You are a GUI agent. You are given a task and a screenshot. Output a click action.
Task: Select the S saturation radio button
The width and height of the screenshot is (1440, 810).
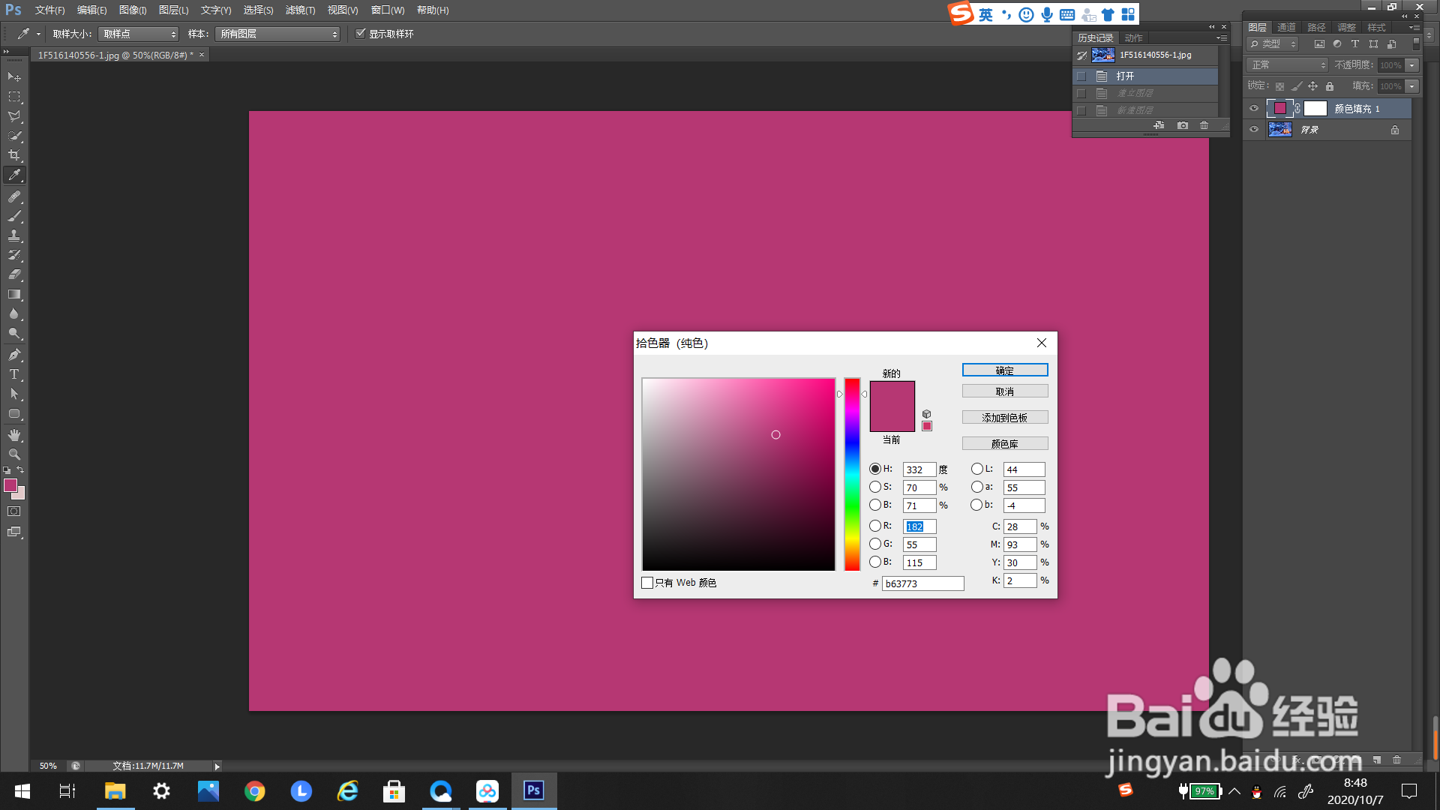tap(875, 487)
